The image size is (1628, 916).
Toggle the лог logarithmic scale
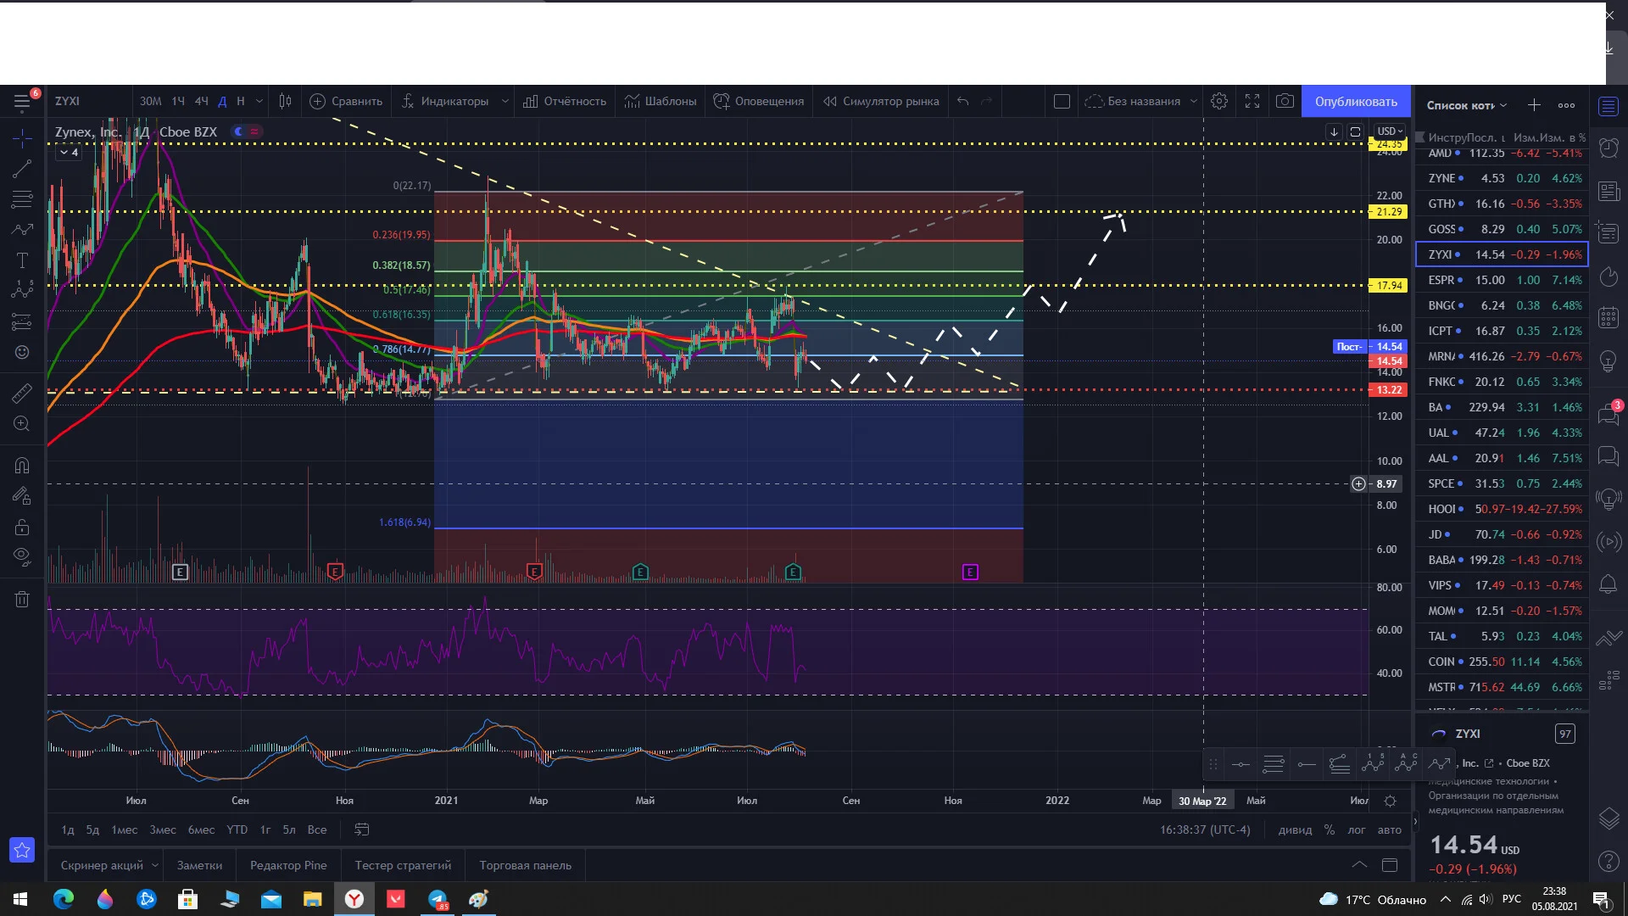1357,830
